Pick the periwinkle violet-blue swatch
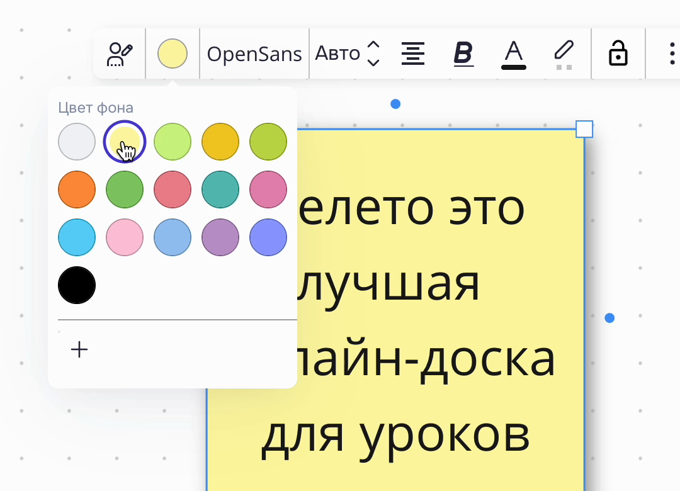 coord(268,237)
